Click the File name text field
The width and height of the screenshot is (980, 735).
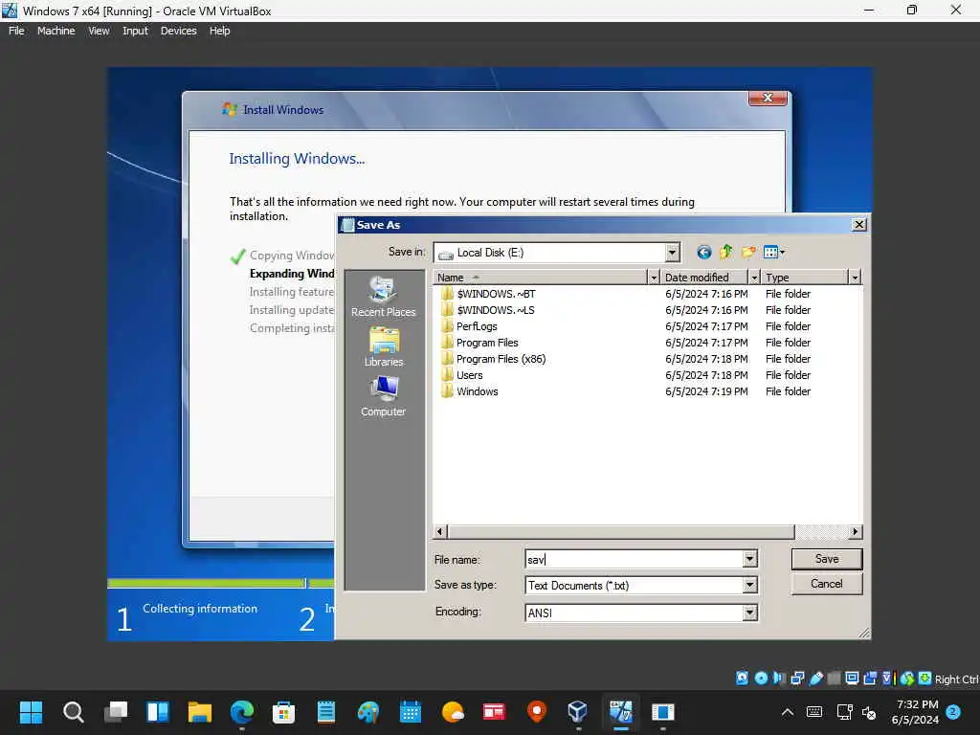[x=634, y=559]
